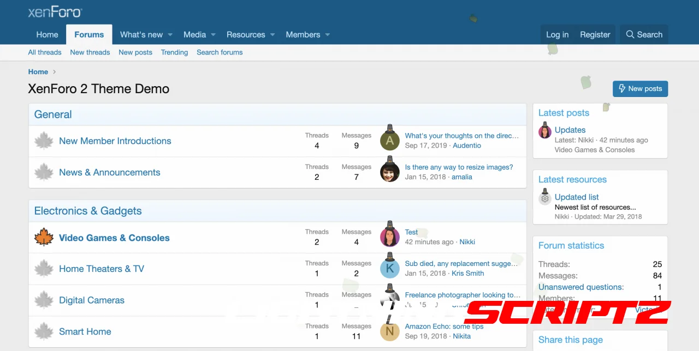Click the orange maple leaf beside Video Games & Consoles
The image size is (699, 351).
click(x=44, y=238)
